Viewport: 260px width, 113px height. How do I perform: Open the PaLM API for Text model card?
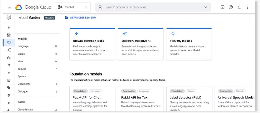141,98
